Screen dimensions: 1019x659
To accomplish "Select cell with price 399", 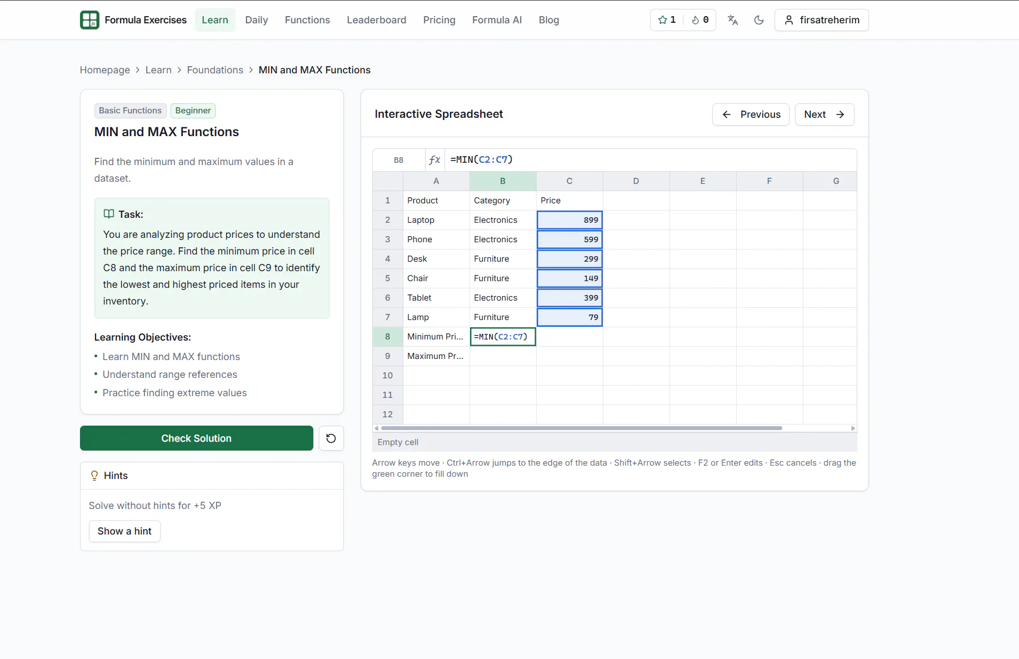I will [x=570, y=298].
